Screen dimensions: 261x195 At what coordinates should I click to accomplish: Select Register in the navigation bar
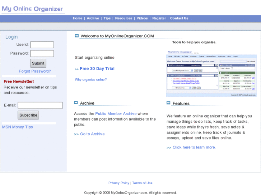[x=159, y=18]
